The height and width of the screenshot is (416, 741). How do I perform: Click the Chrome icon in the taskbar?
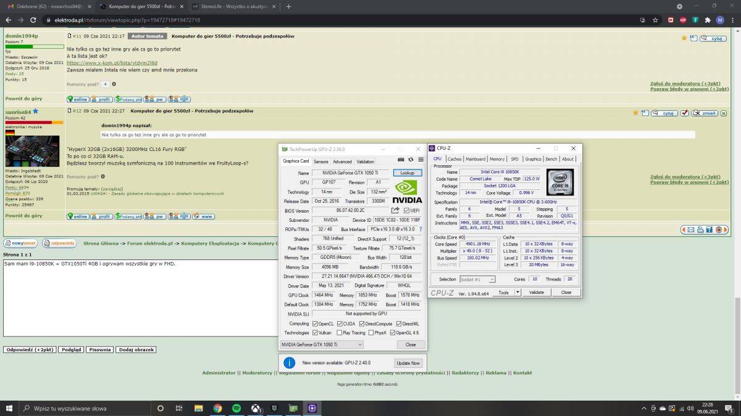(x=217, y=408)
